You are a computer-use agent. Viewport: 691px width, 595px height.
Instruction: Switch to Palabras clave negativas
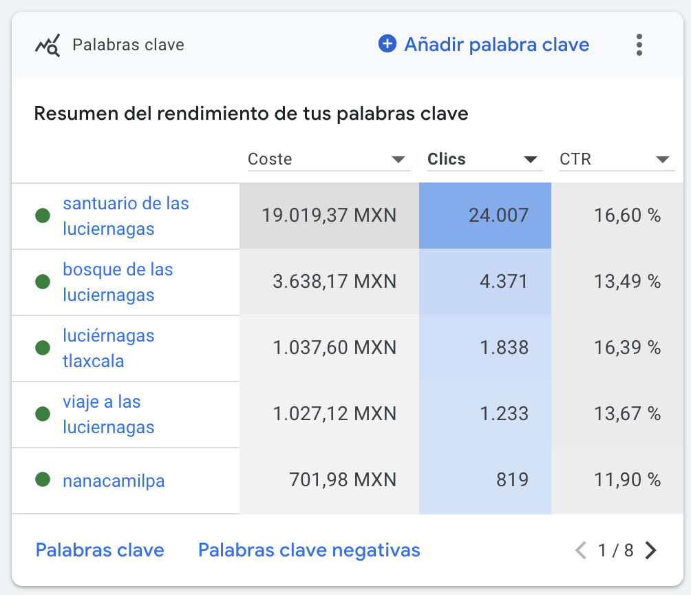tap(308, 550)
